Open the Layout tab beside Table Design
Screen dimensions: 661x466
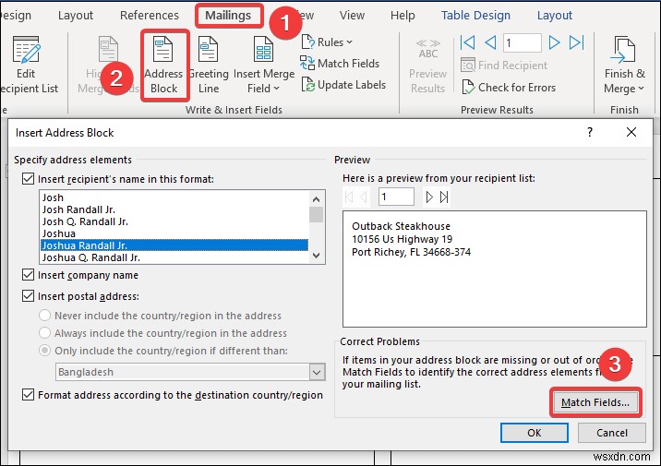554,16
